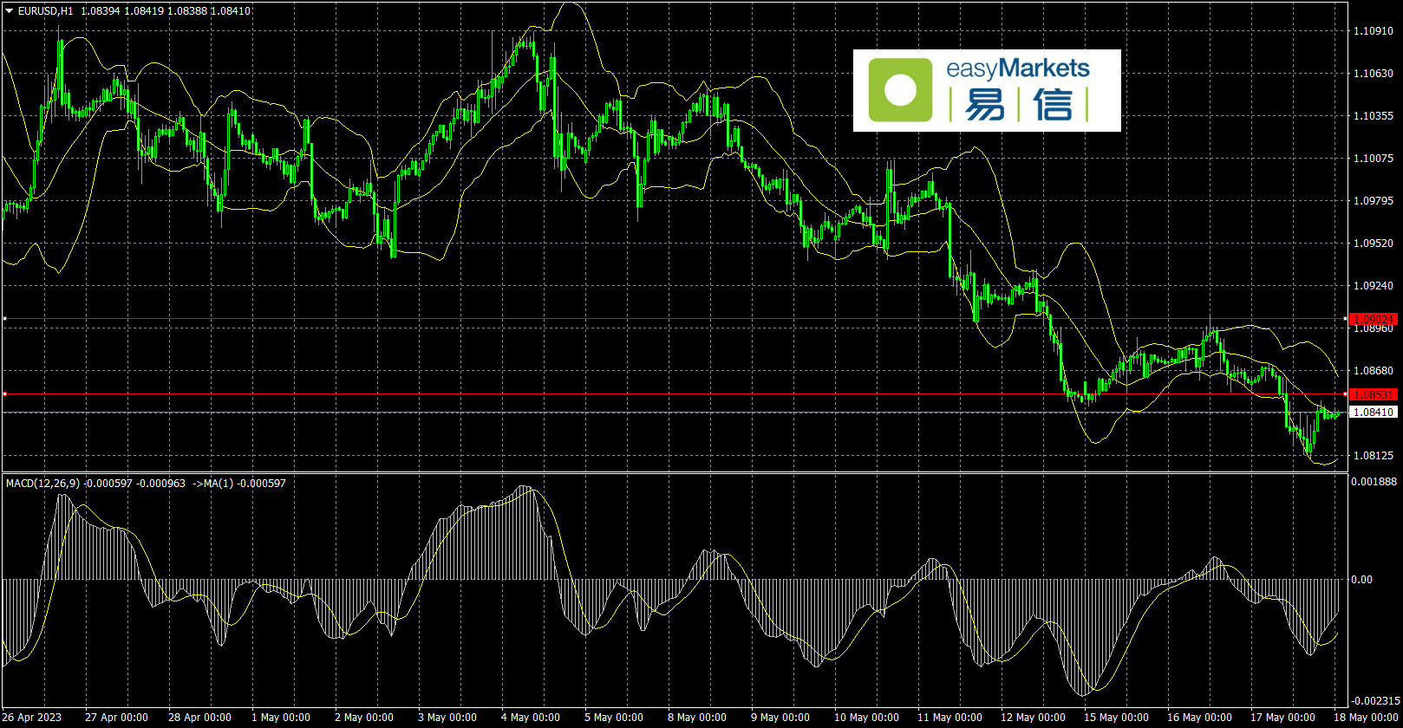Click the 1.09240 price axis label
The image size is (1403, 728).
[1374, 286]
